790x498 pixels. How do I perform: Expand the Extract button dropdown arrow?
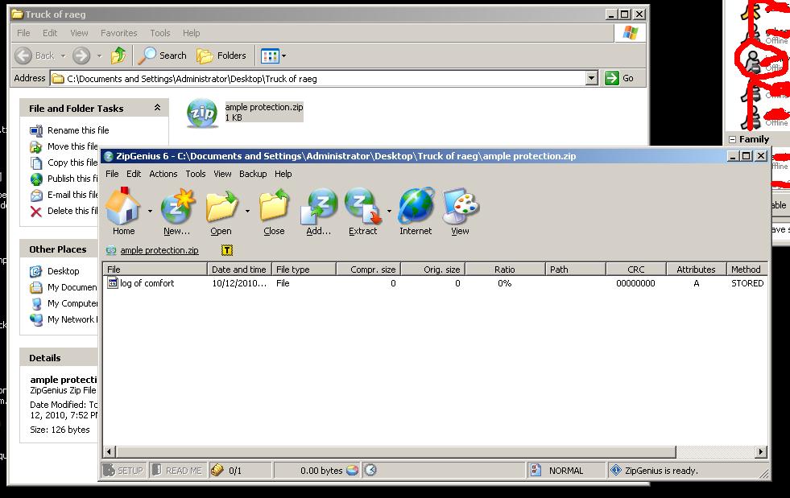click(x=390, y=212)
